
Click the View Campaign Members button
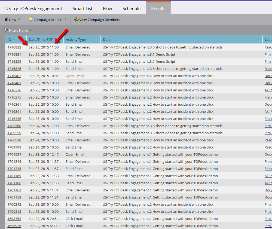[x=97, y=20]
